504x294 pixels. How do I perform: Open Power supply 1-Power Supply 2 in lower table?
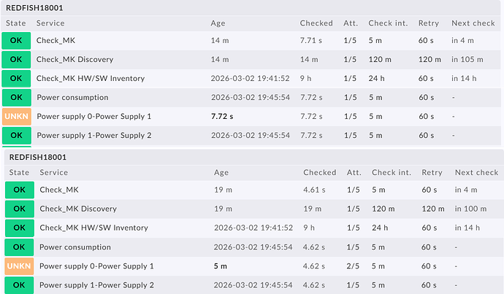(x=96, y=285)
